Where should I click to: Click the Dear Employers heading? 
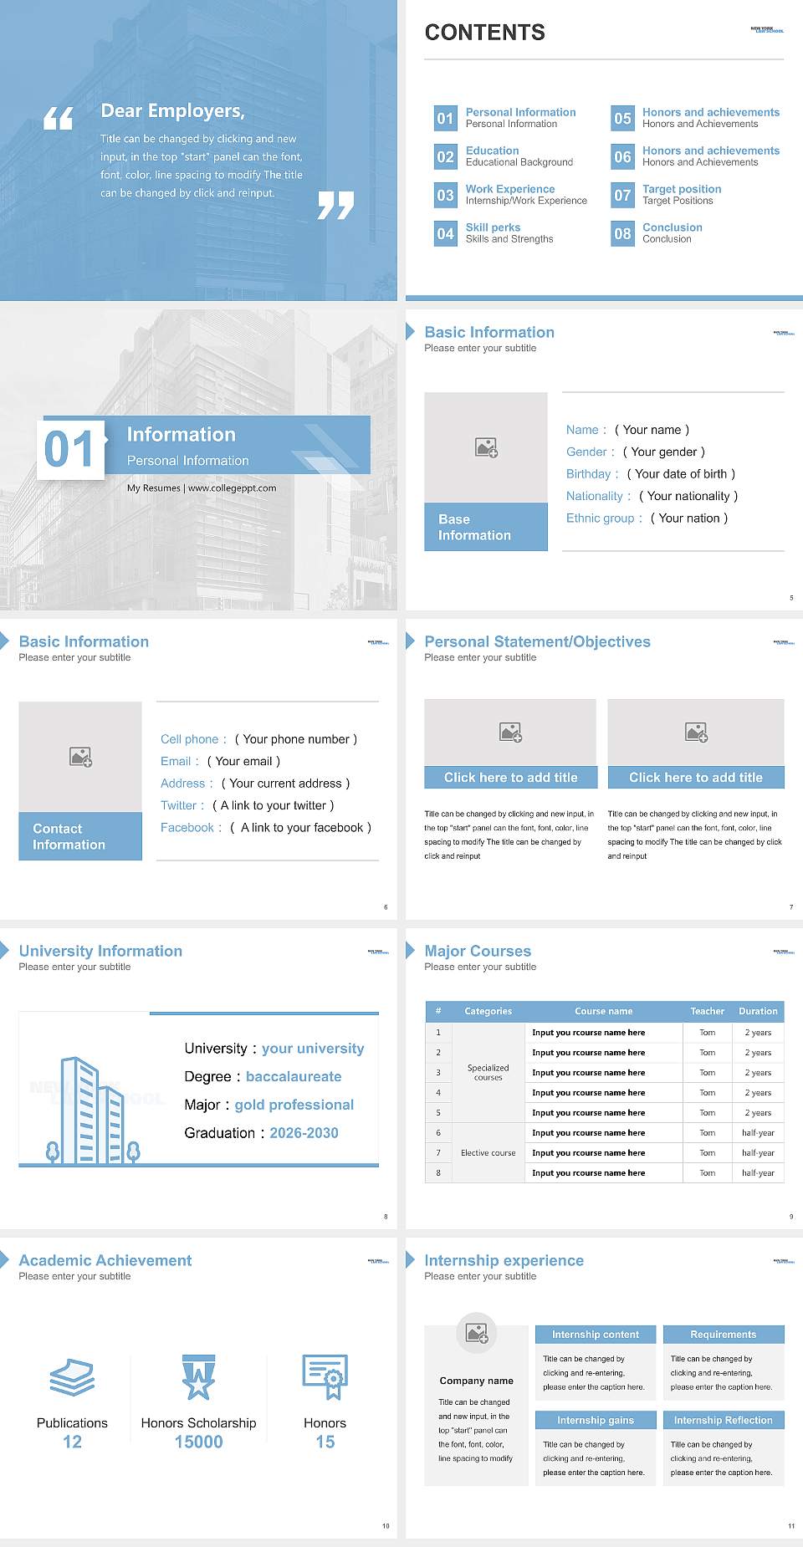(x=173, y=110)
